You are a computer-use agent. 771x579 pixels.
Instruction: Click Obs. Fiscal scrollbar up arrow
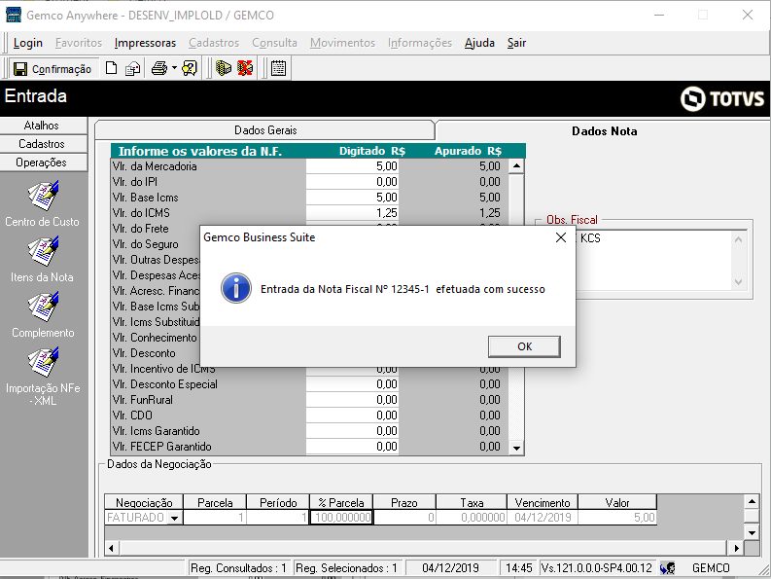(738, 239)
